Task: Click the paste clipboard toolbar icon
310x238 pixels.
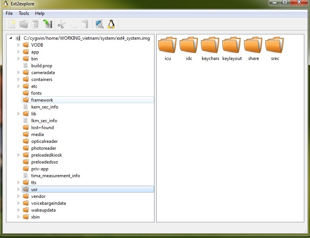Action: tap(85, 24)
